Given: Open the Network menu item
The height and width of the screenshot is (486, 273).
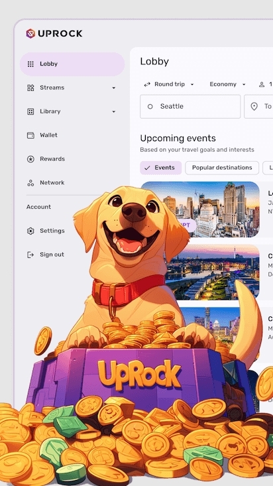Looking at the screenshot, I should [x=72, y=183].
